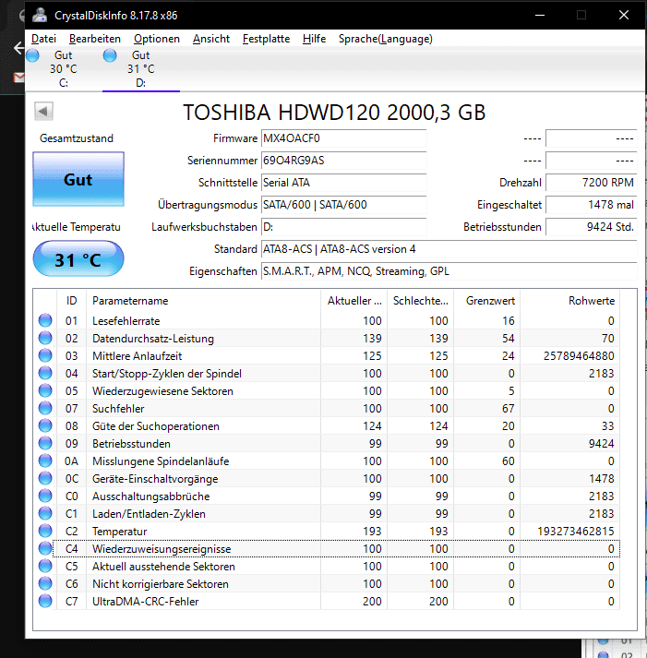Image resolution: width=647 pixels, height=658 pixels.
Task: Click the Laufwerksbuchstaben field D:
Action: pyautogui.click(x=343, y=227)
